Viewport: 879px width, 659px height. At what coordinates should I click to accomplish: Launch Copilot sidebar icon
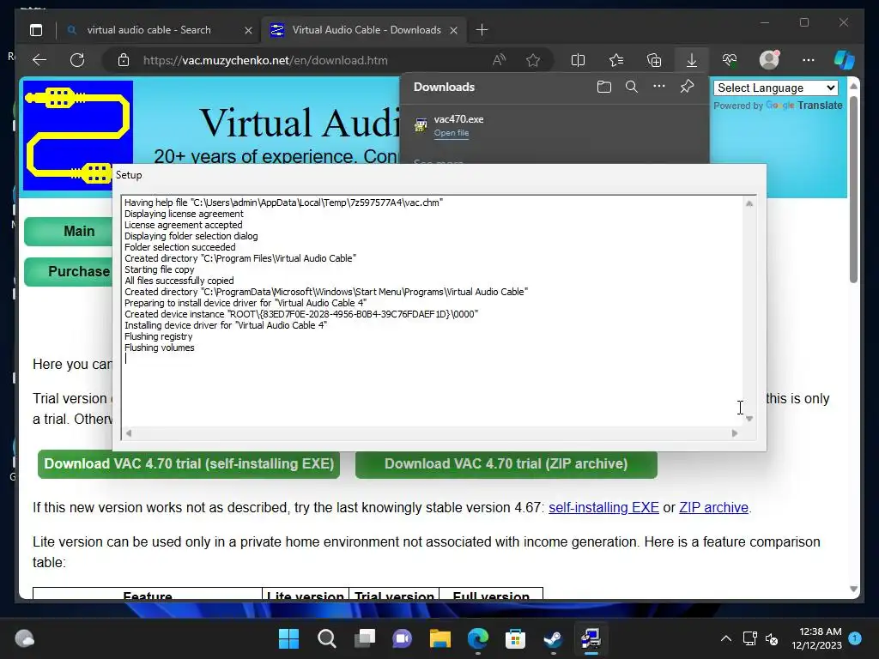pos(845,60)
